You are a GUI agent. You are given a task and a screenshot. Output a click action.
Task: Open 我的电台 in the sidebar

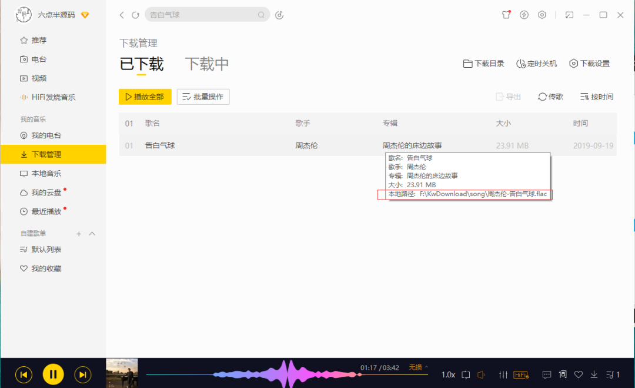[x=41, y=135]
